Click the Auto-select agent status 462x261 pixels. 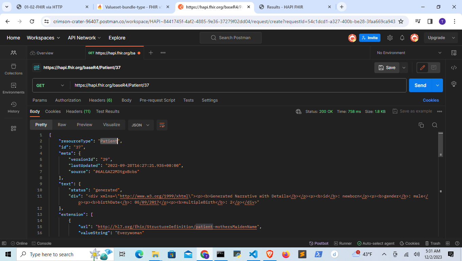click(376, 243)
